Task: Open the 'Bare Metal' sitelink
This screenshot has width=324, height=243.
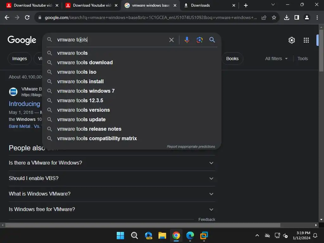Action: coord(19,126)
